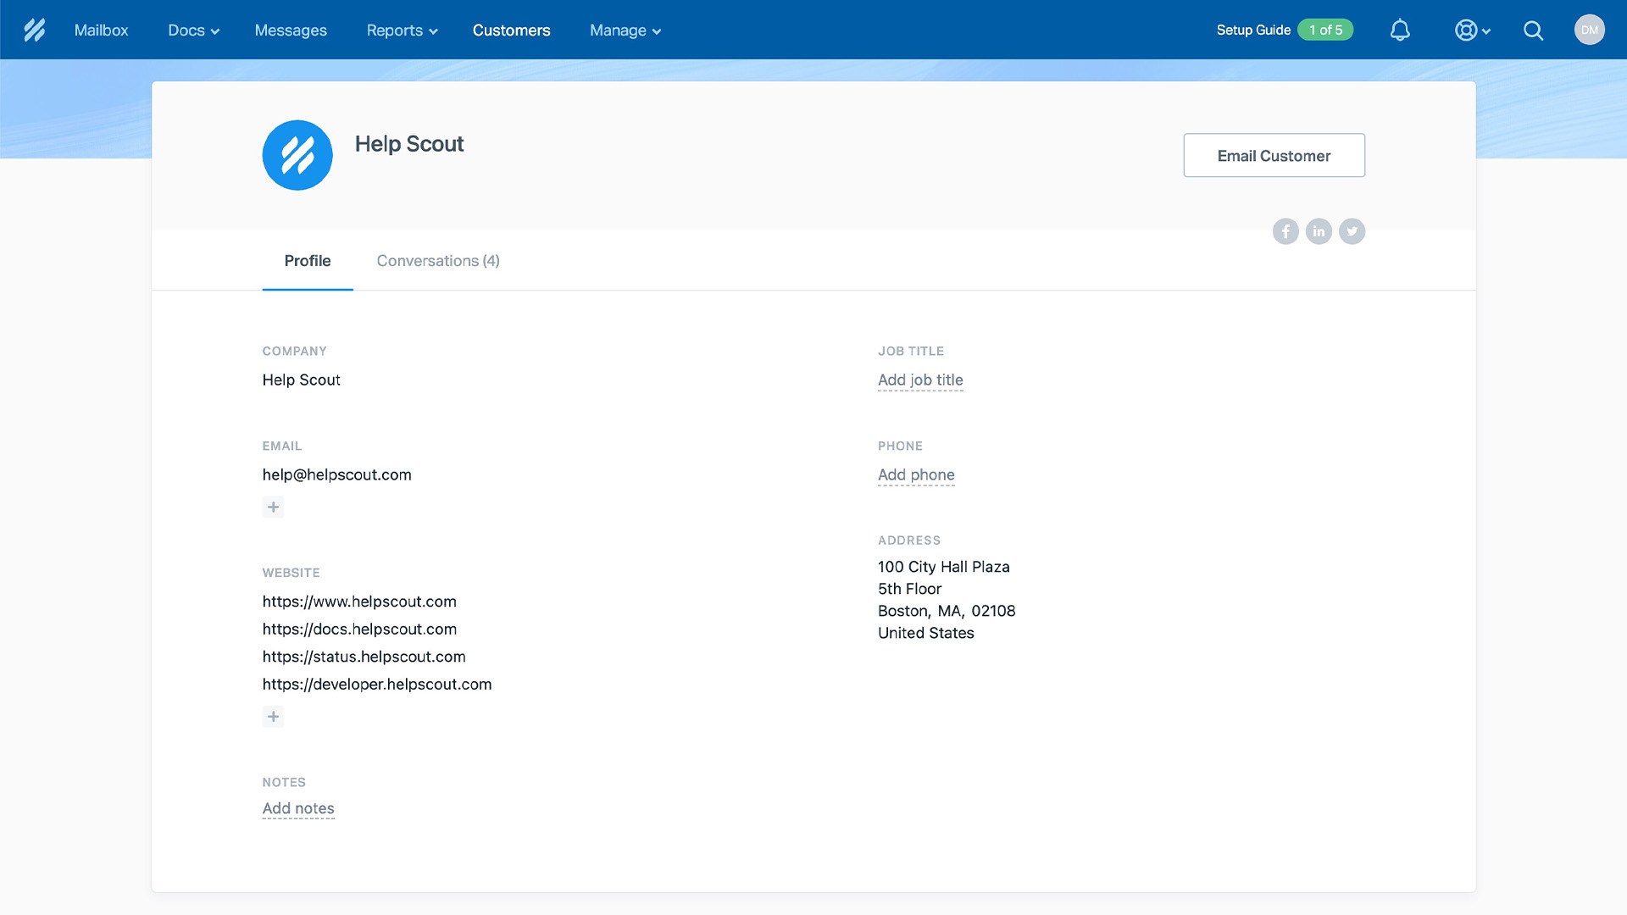Click Add job title
The height and width of the screenshot is (915, 1627).
tap(920, 380)
